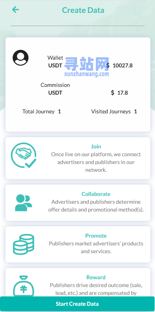This screenshot has width=155, height=312.
Task: Click the Commission amount 17.8
Action: (x=123, y=93)
